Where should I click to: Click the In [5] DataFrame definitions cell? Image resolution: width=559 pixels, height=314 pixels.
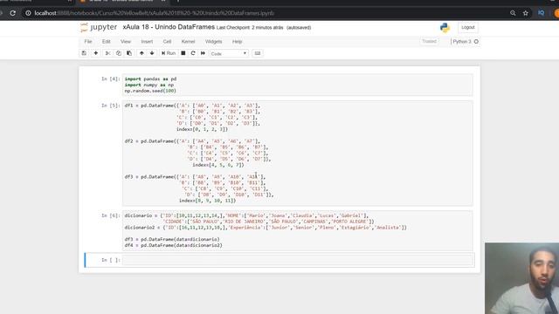[298, 154]
